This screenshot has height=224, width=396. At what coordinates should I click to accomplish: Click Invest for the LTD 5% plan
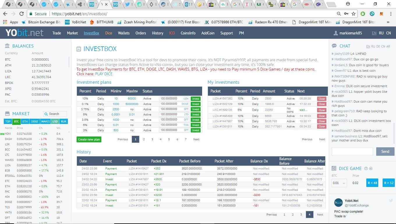click(x=196, y=114)
